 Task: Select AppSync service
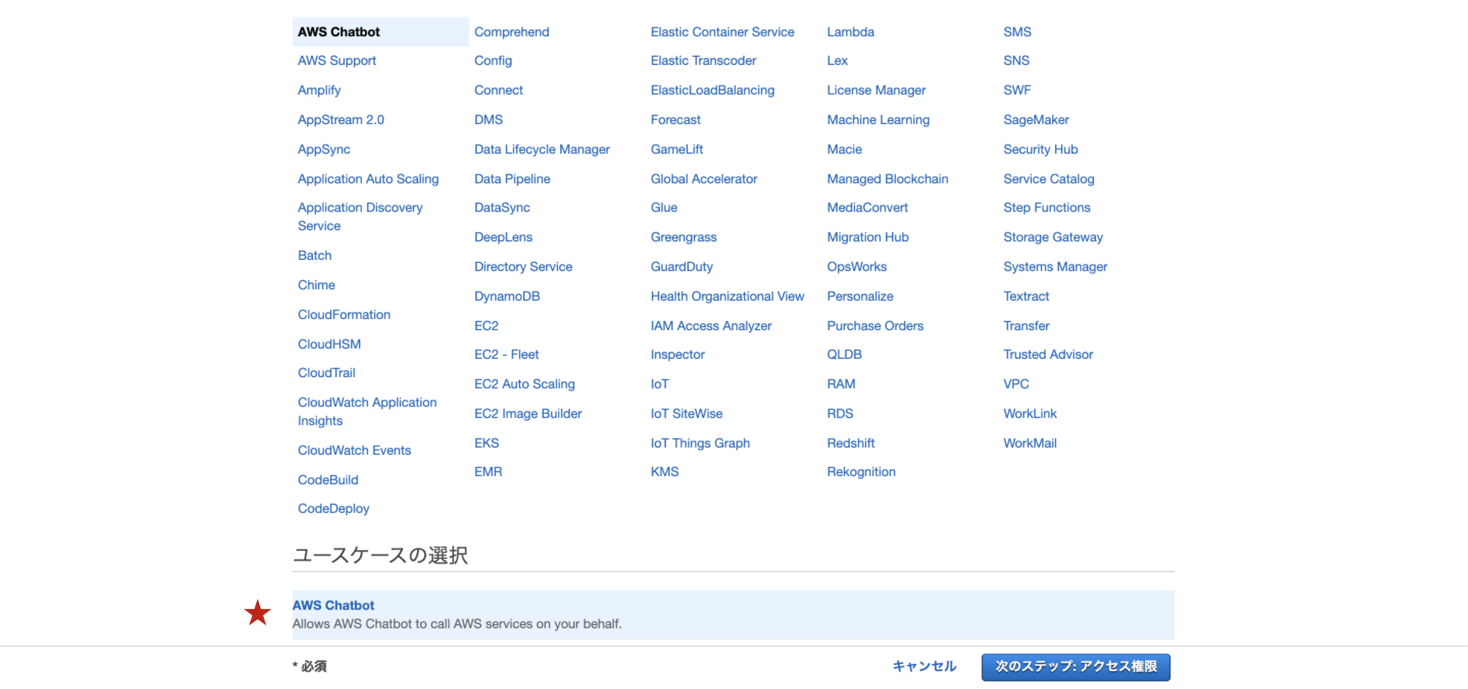point(324,150)
